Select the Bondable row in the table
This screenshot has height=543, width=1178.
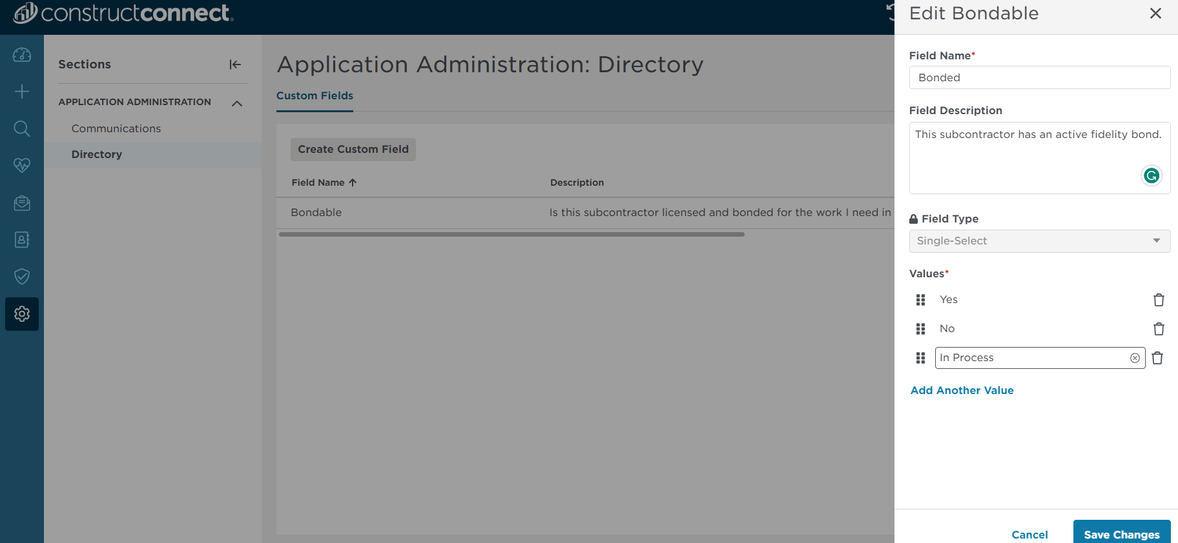pyautogui.click(x=585, y=213)
